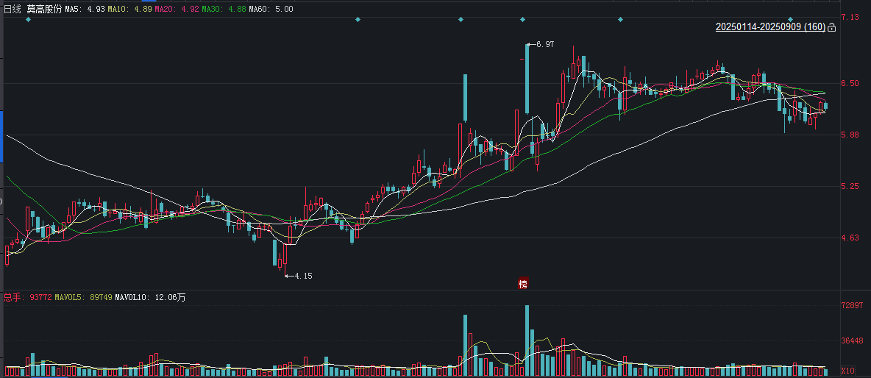Select the yellow MA10 indicator label

130,10
